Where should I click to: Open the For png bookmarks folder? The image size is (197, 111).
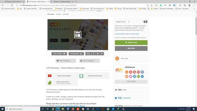pyautogui.click(x=118, y=9)
